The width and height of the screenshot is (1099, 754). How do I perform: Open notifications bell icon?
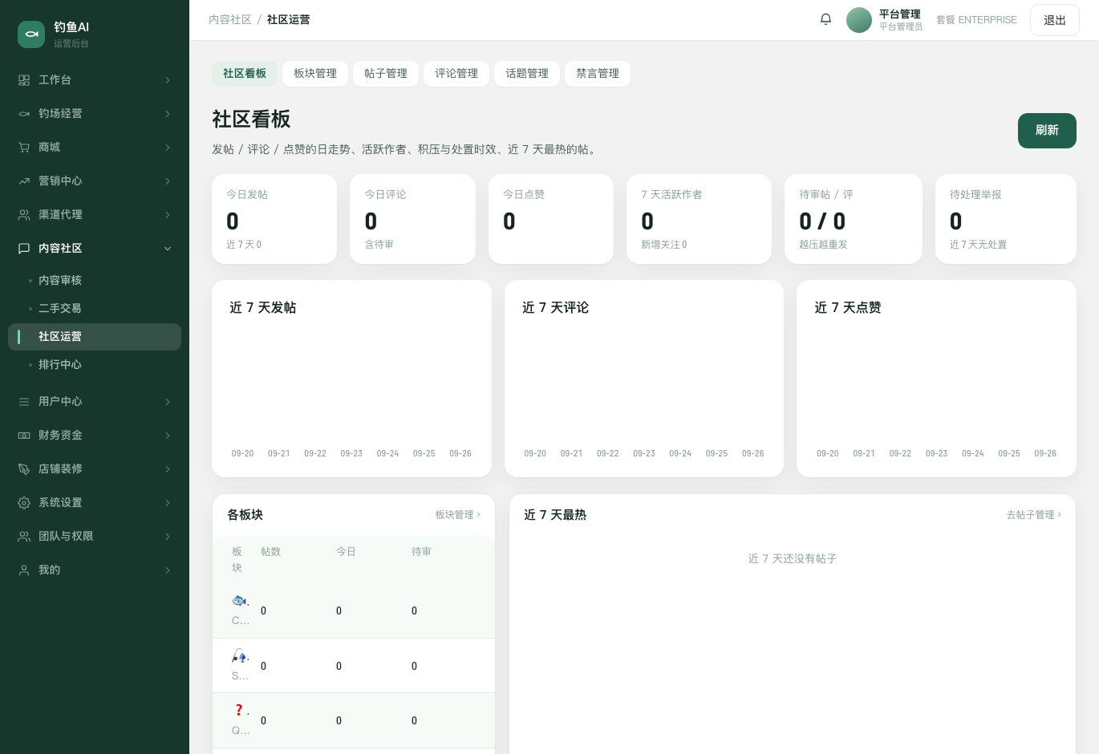point(825,19)
